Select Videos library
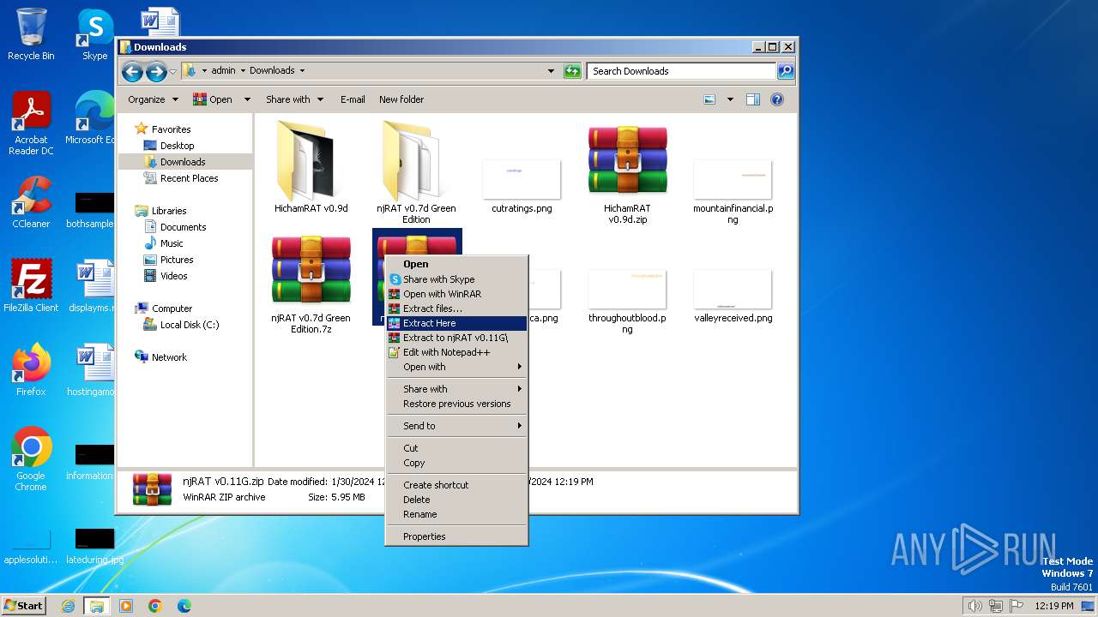The height and width of the screenshot is (617, 1098). click(x=173, y=276)
